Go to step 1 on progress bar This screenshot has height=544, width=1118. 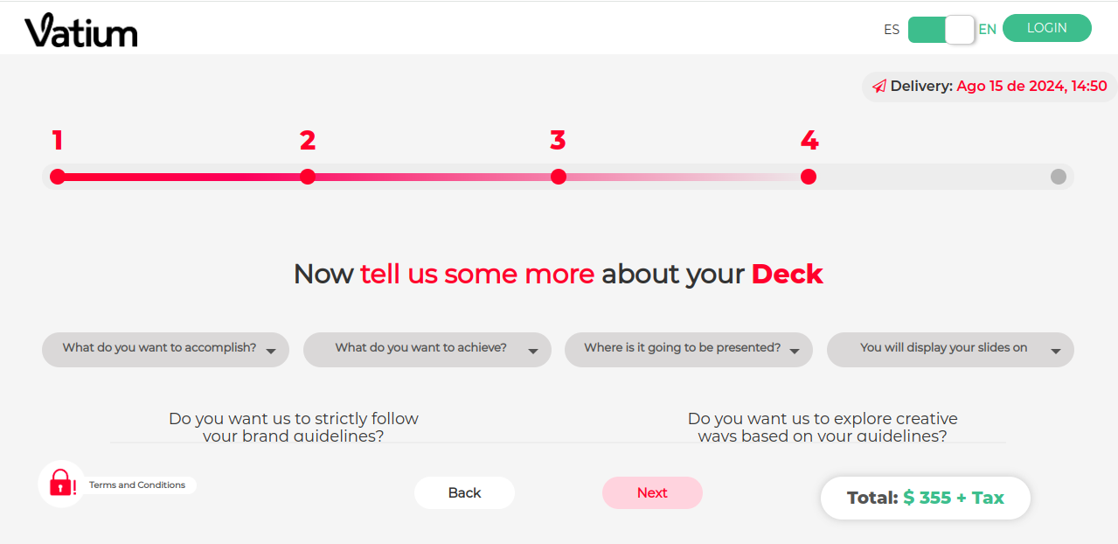(x=58, y=177)
